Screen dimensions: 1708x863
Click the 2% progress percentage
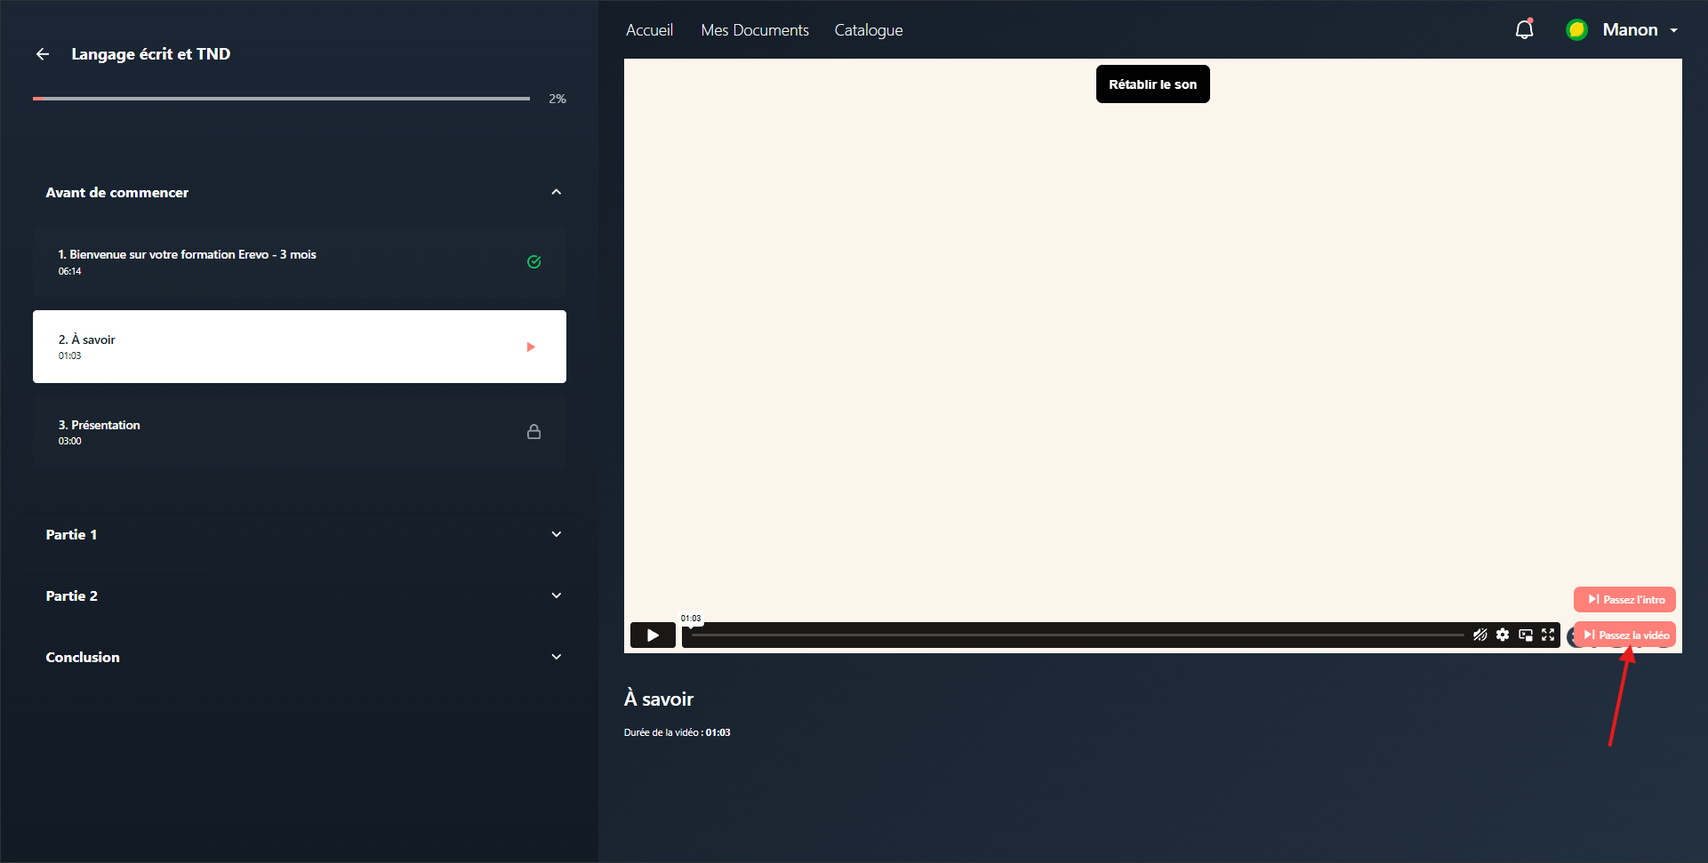tap(557, 99)
